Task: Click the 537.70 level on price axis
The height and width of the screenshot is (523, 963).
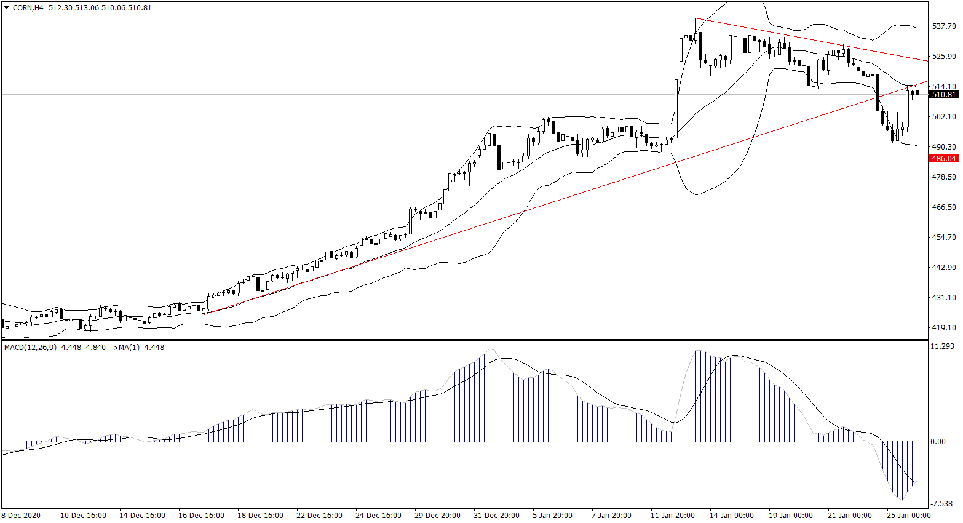Action: point(944,26)
